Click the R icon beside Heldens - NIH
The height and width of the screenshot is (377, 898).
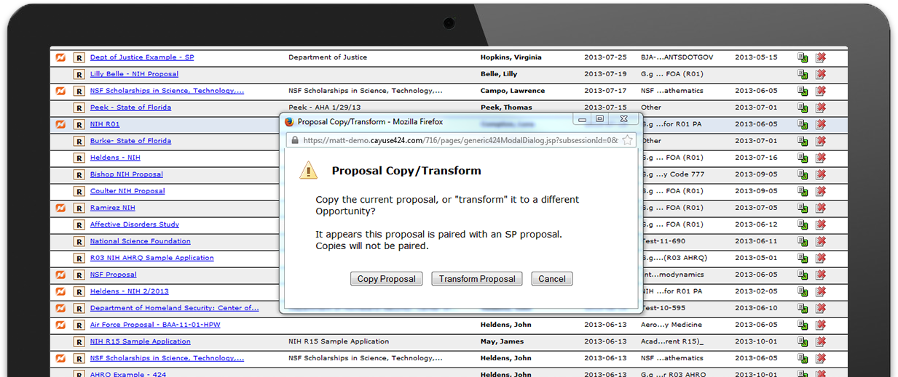tap(79, 158)
